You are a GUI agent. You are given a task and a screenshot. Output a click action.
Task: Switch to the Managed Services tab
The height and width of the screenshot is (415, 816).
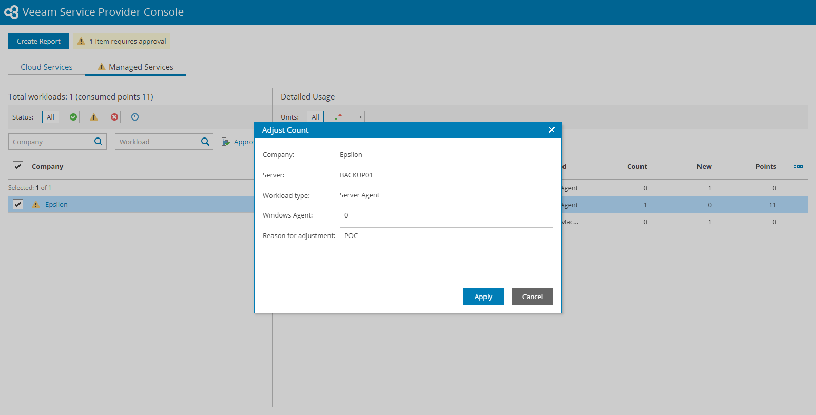(x=135, y=67)
